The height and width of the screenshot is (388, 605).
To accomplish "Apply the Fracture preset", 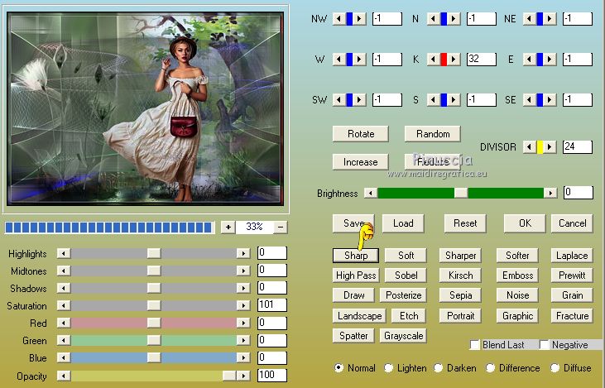I will pos(572,316).
